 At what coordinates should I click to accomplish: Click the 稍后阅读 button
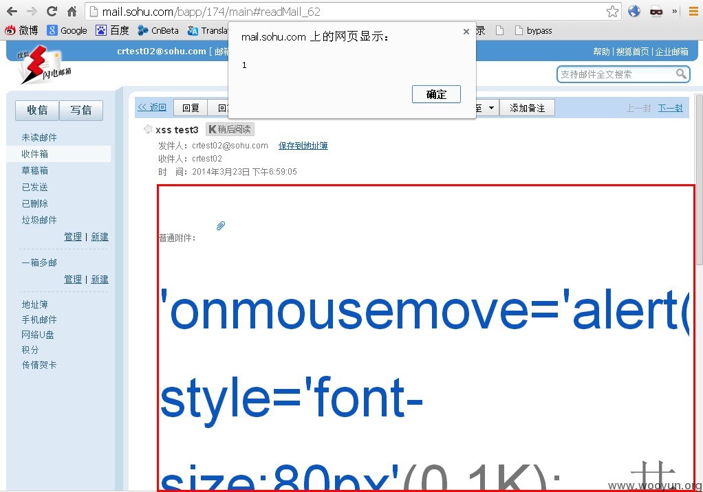(230, 129)
